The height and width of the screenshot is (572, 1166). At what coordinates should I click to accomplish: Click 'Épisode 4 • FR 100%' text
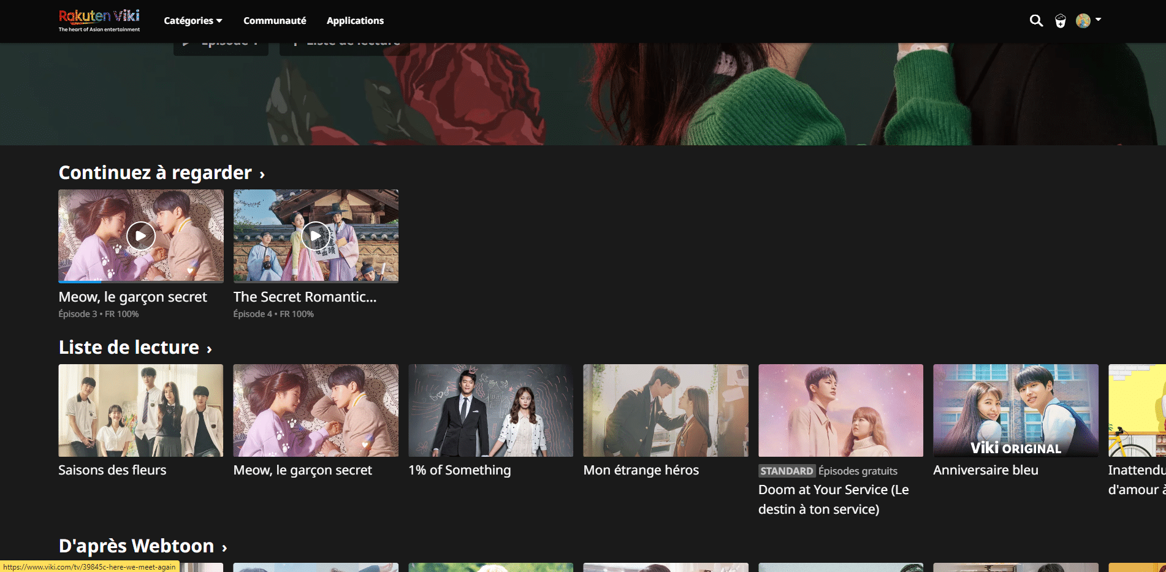click(x=273, y=314)
